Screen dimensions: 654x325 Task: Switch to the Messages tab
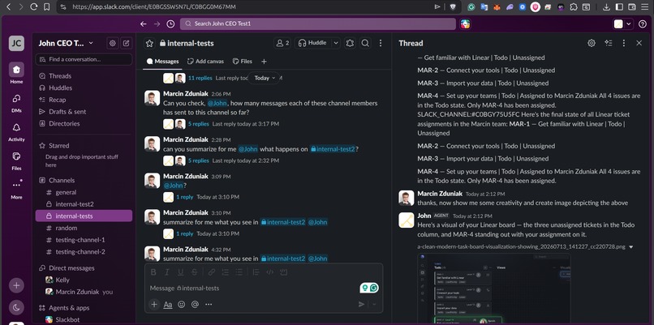click(x=162, y=62)
